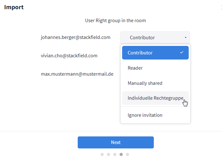Go to first step pagination dot
The image size is (222, 163).
click(102, 154)
